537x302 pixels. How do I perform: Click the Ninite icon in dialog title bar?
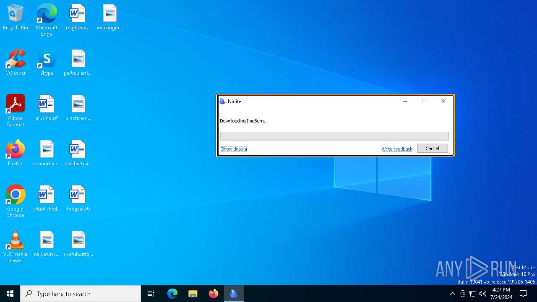(222, 102)
